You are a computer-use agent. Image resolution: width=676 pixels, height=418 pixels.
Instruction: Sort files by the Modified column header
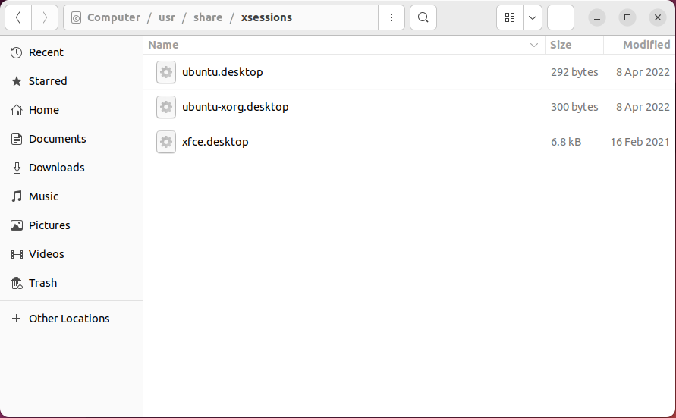[640, 45]
